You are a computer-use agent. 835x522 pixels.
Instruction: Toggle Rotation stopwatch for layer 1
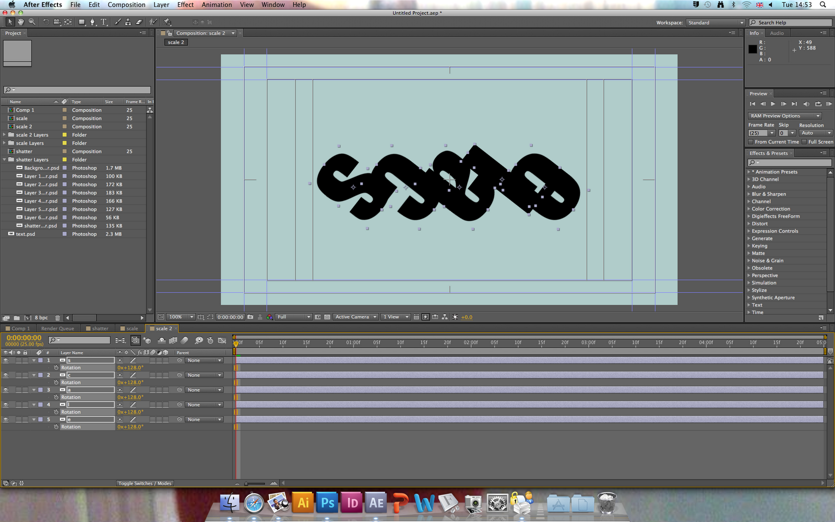[56, 367]
